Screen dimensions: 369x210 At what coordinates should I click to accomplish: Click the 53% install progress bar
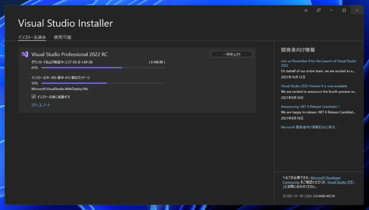[103, 83]
